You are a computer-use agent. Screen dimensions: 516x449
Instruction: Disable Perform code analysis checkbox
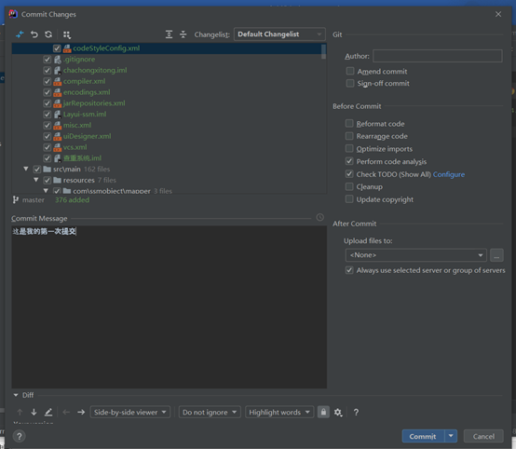coord(349,161)
